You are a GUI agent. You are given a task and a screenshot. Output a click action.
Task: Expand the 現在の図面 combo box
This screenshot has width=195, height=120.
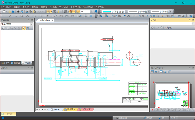point(31,24)
